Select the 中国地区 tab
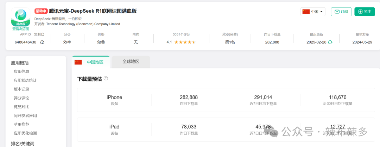 (x=95, y=62)
